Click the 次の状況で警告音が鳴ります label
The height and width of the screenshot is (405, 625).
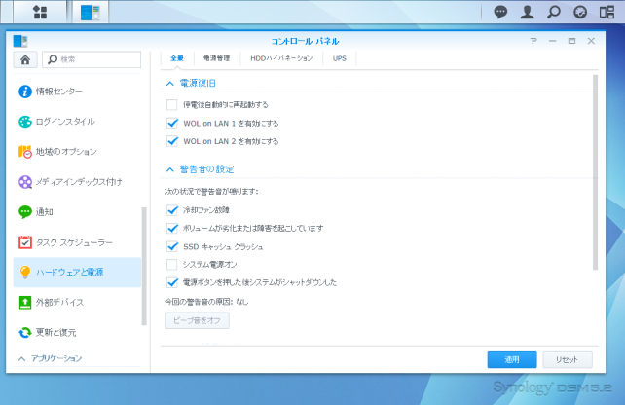click(211, 192)
